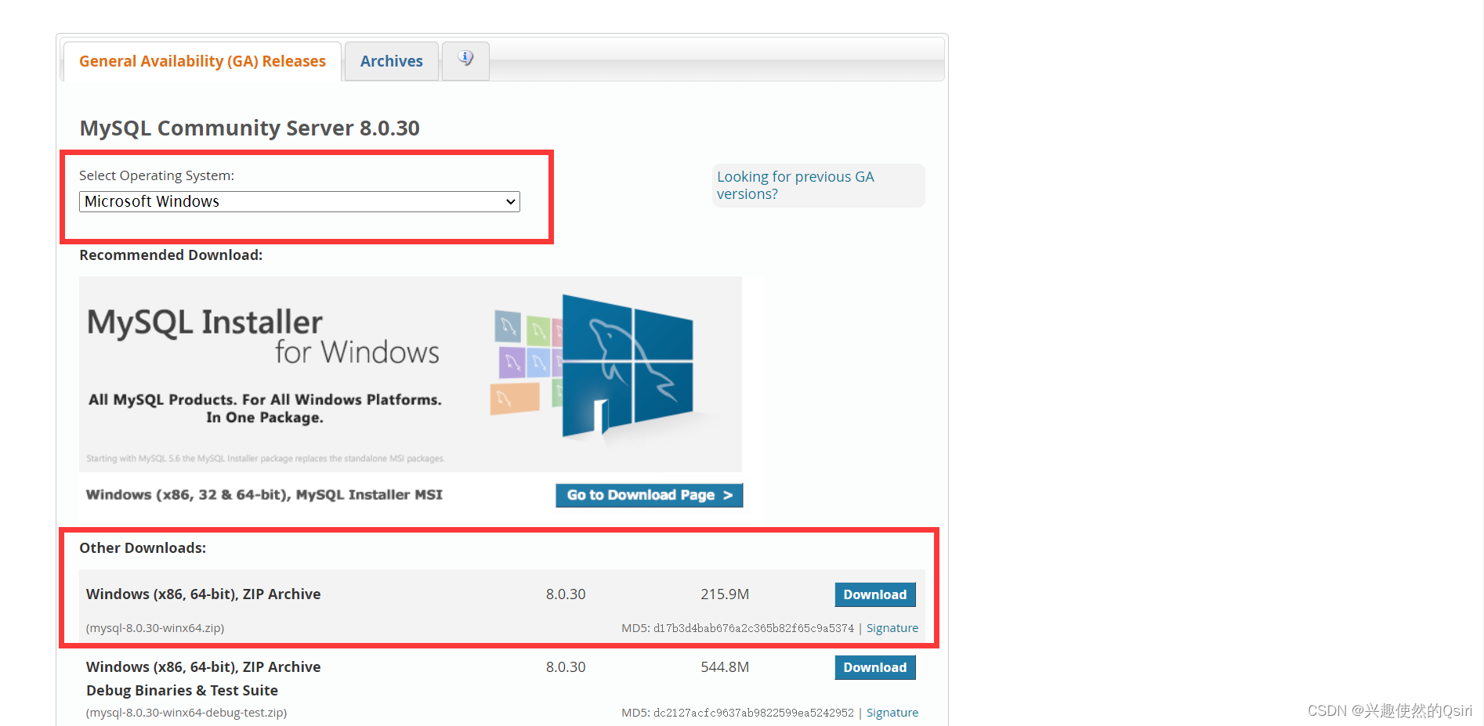Click the MD5 hash starting with dc2127ac
Screen dimensions: 1484x726
[x=754, y=713]
